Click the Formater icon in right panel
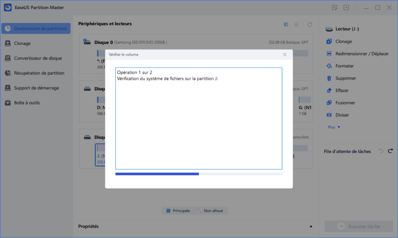Screen dimensions: 398x238 pos(329,66)
